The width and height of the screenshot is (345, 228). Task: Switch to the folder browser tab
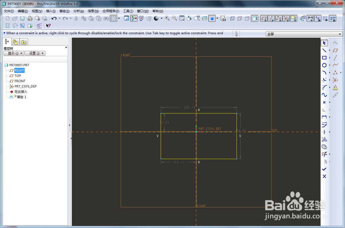coord(15,42)
